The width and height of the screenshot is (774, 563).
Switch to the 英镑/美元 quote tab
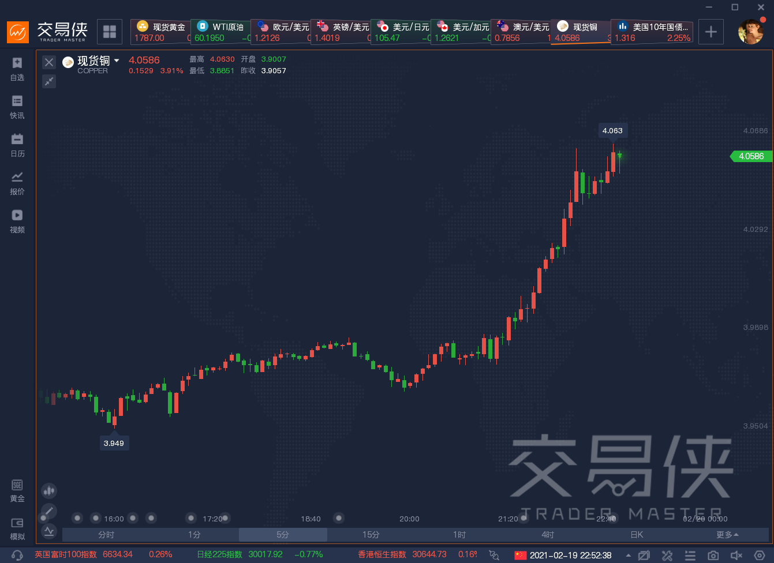coord(341,32)
